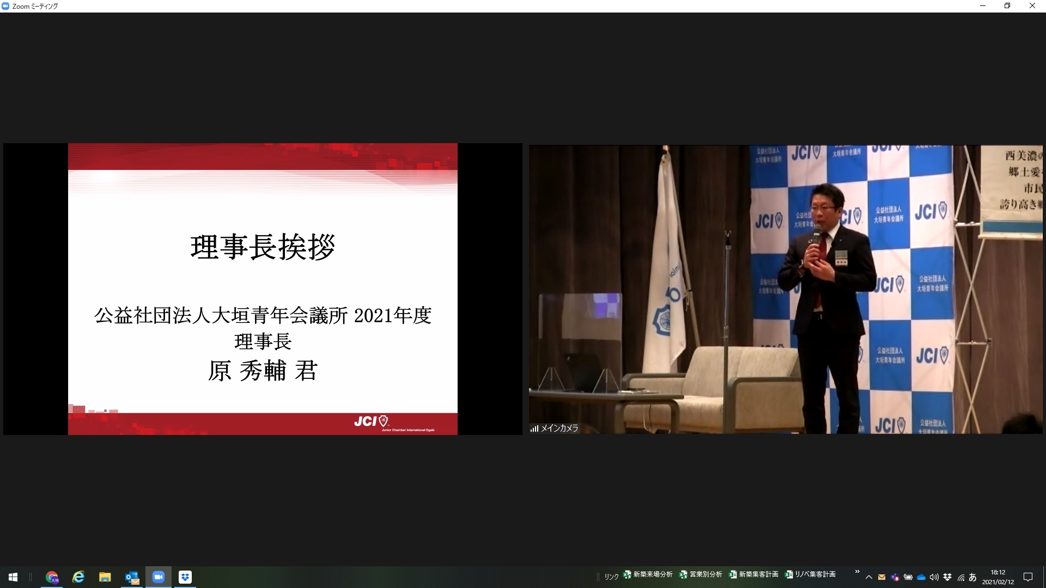Open File Explorer from taskbar

click(105, 577)
